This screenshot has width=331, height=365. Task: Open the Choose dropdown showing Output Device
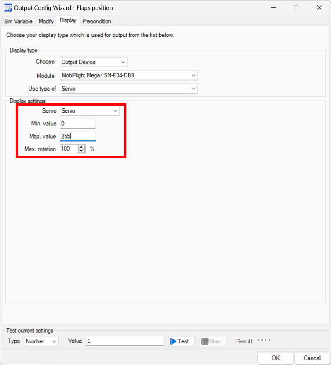123,62
